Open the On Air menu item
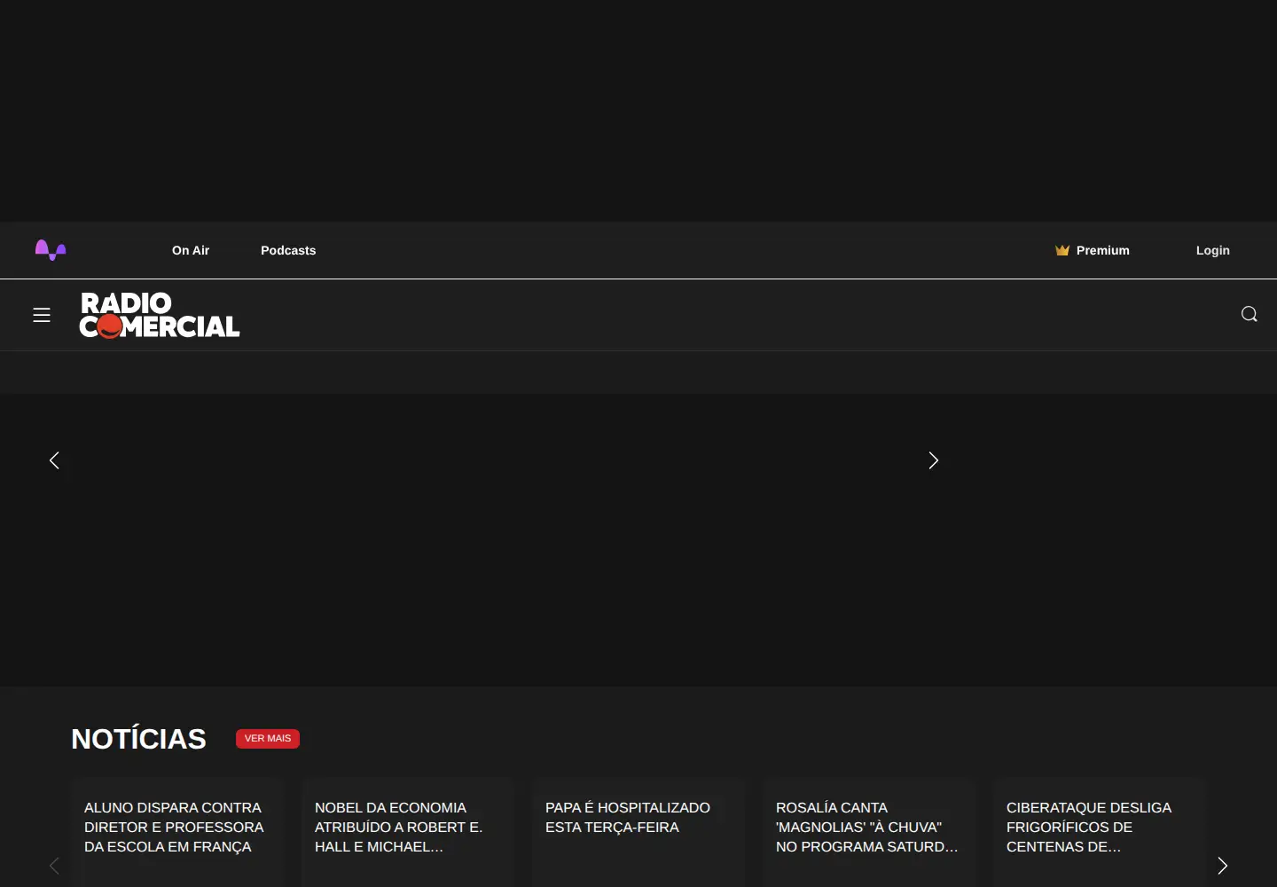 point(191,250)
